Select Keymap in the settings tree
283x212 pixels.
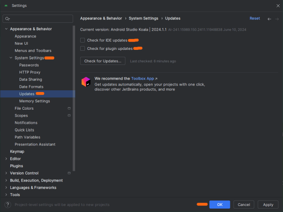[17, 151]
